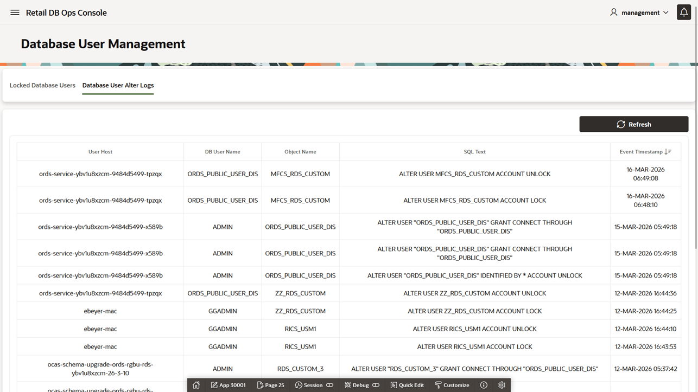Select Database User Alter Logs tab

(118, 85)
